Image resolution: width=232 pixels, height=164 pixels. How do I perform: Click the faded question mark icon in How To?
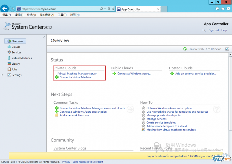point(217,109)
